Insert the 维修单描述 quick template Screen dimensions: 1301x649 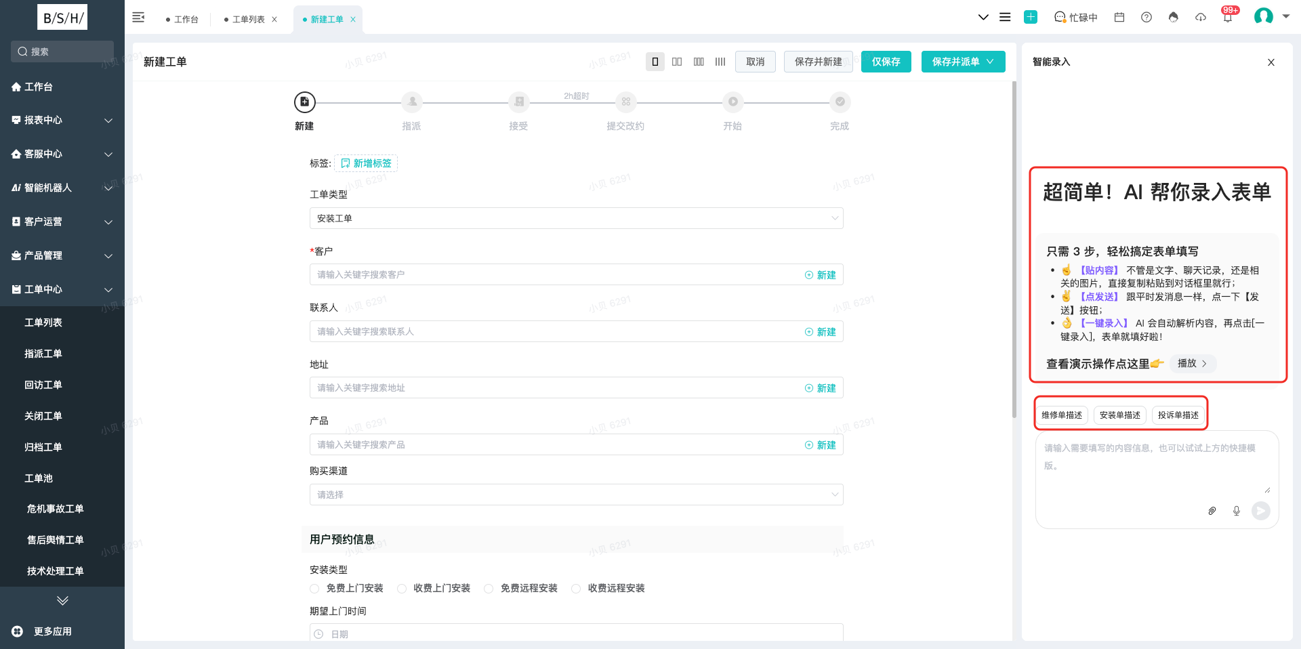[x=1062, y=415]
